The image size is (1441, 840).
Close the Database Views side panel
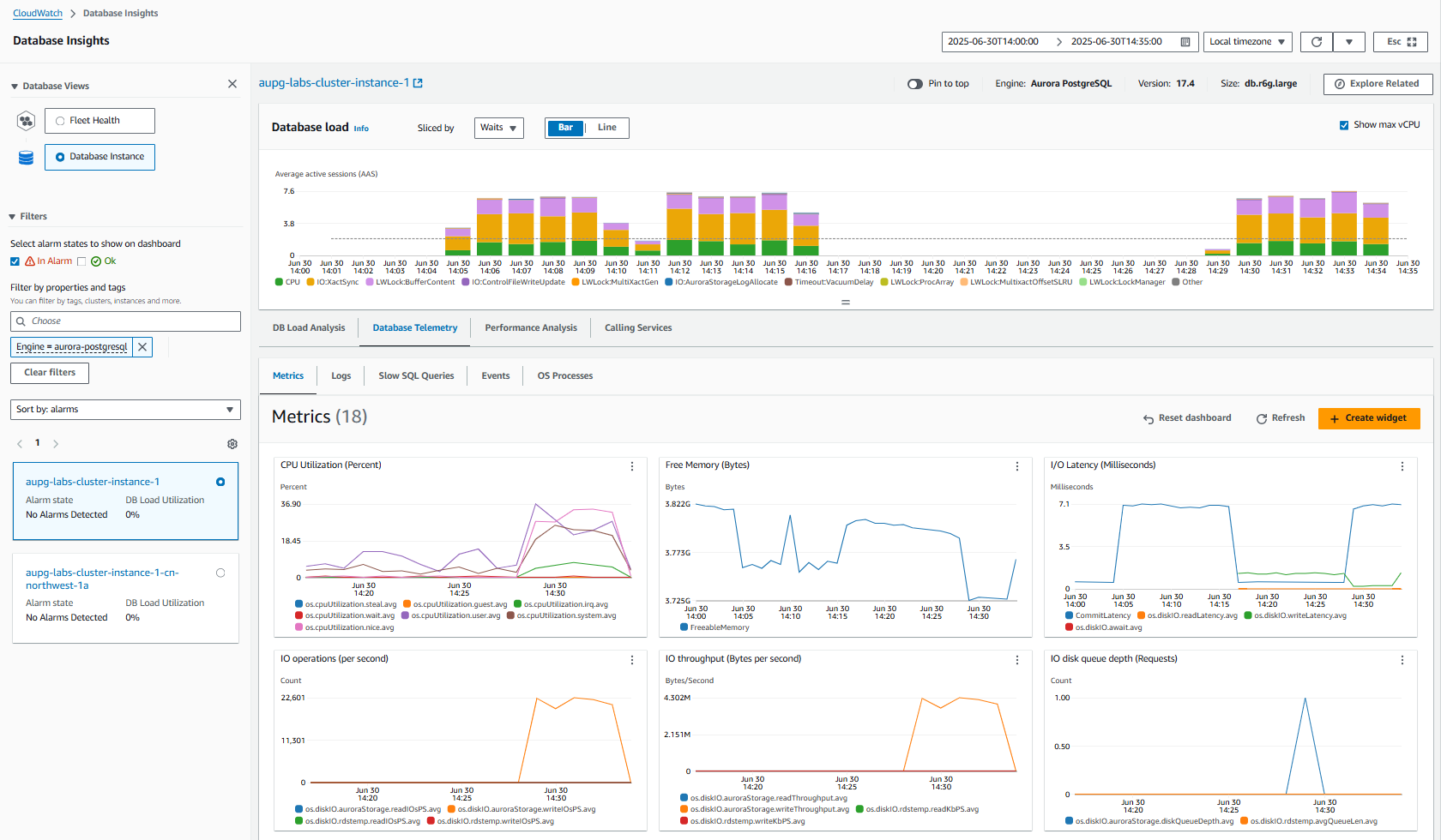[232, 84]
